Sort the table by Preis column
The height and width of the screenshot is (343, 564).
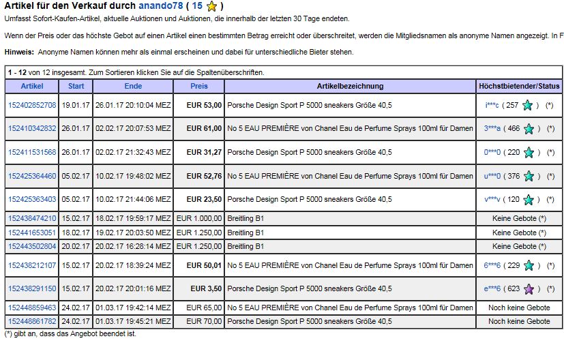click(x=199, y=87)
